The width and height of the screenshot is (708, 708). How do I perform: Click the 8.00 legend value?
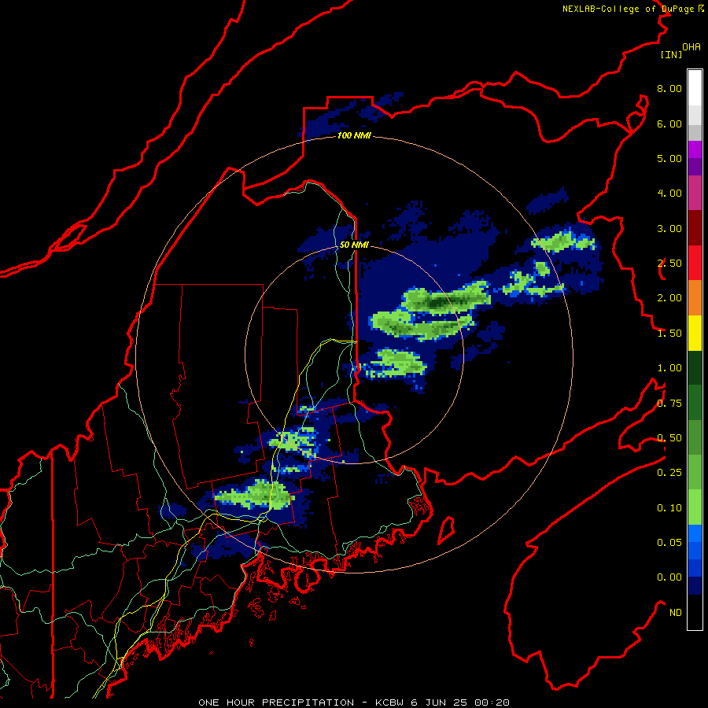pos(669,88)
